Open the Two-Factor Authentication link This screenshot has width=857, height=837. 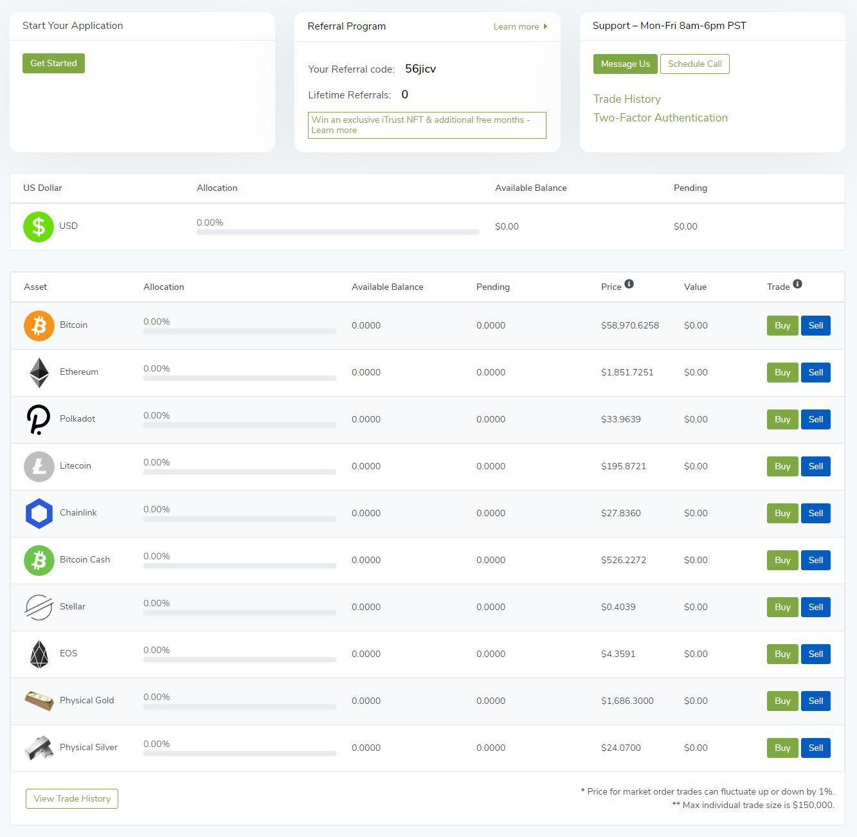tap(660, 118)
